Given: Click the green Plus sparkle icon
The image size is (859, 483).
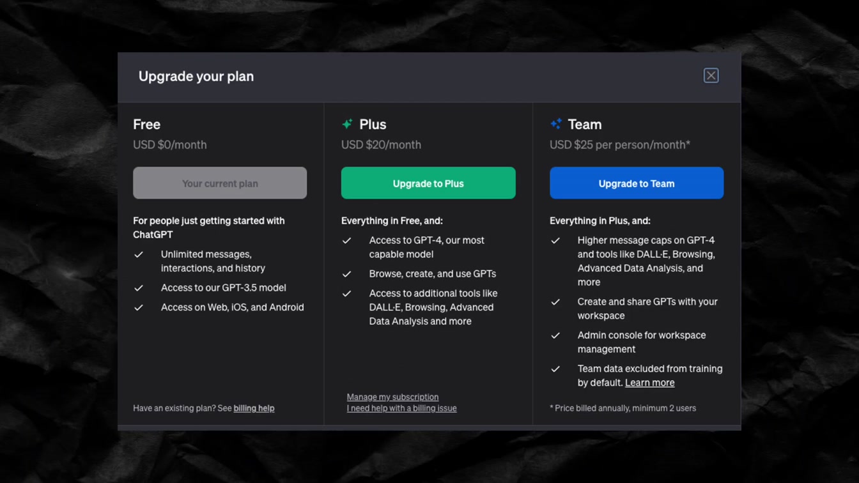Looking at the screenshot, I should click(347, 124).
